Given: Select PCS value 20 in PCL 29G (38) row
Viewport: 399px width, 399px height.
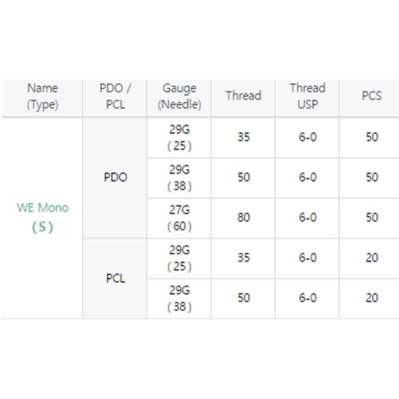Looking at the screenshot, I should pyautogui.click(x=372, y=298).
